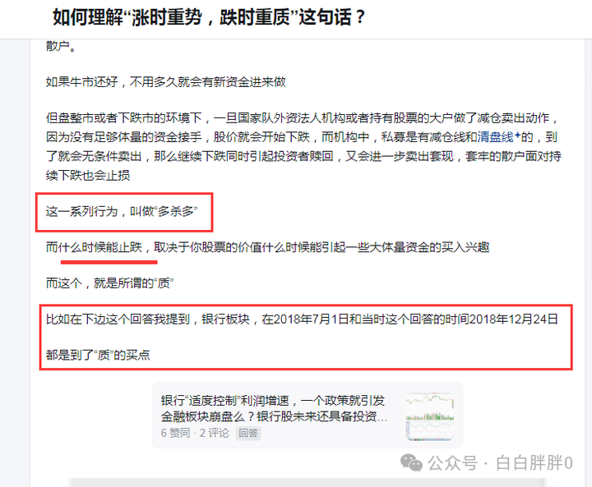This screenshot has height=487, width=592.
Task: Click the gray bar below the answer card
Action: click(308, 482)
